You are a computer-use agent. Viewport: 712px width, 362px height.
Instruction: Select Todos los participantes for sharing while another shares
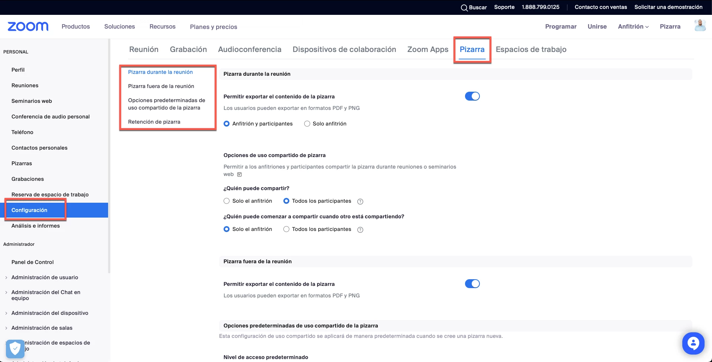coord(286,229)
